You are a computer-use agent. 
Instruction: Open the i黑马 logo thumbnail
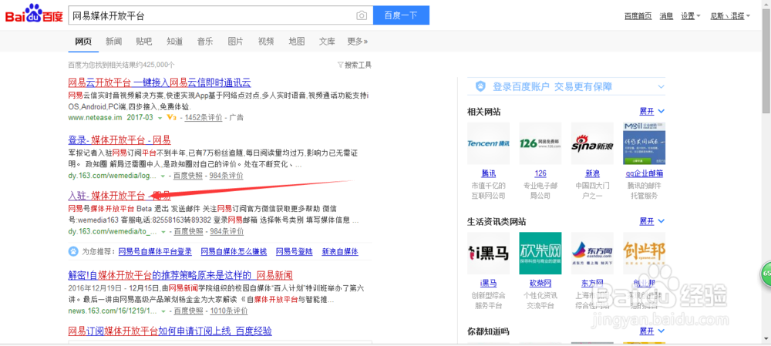tap(488, 253)
